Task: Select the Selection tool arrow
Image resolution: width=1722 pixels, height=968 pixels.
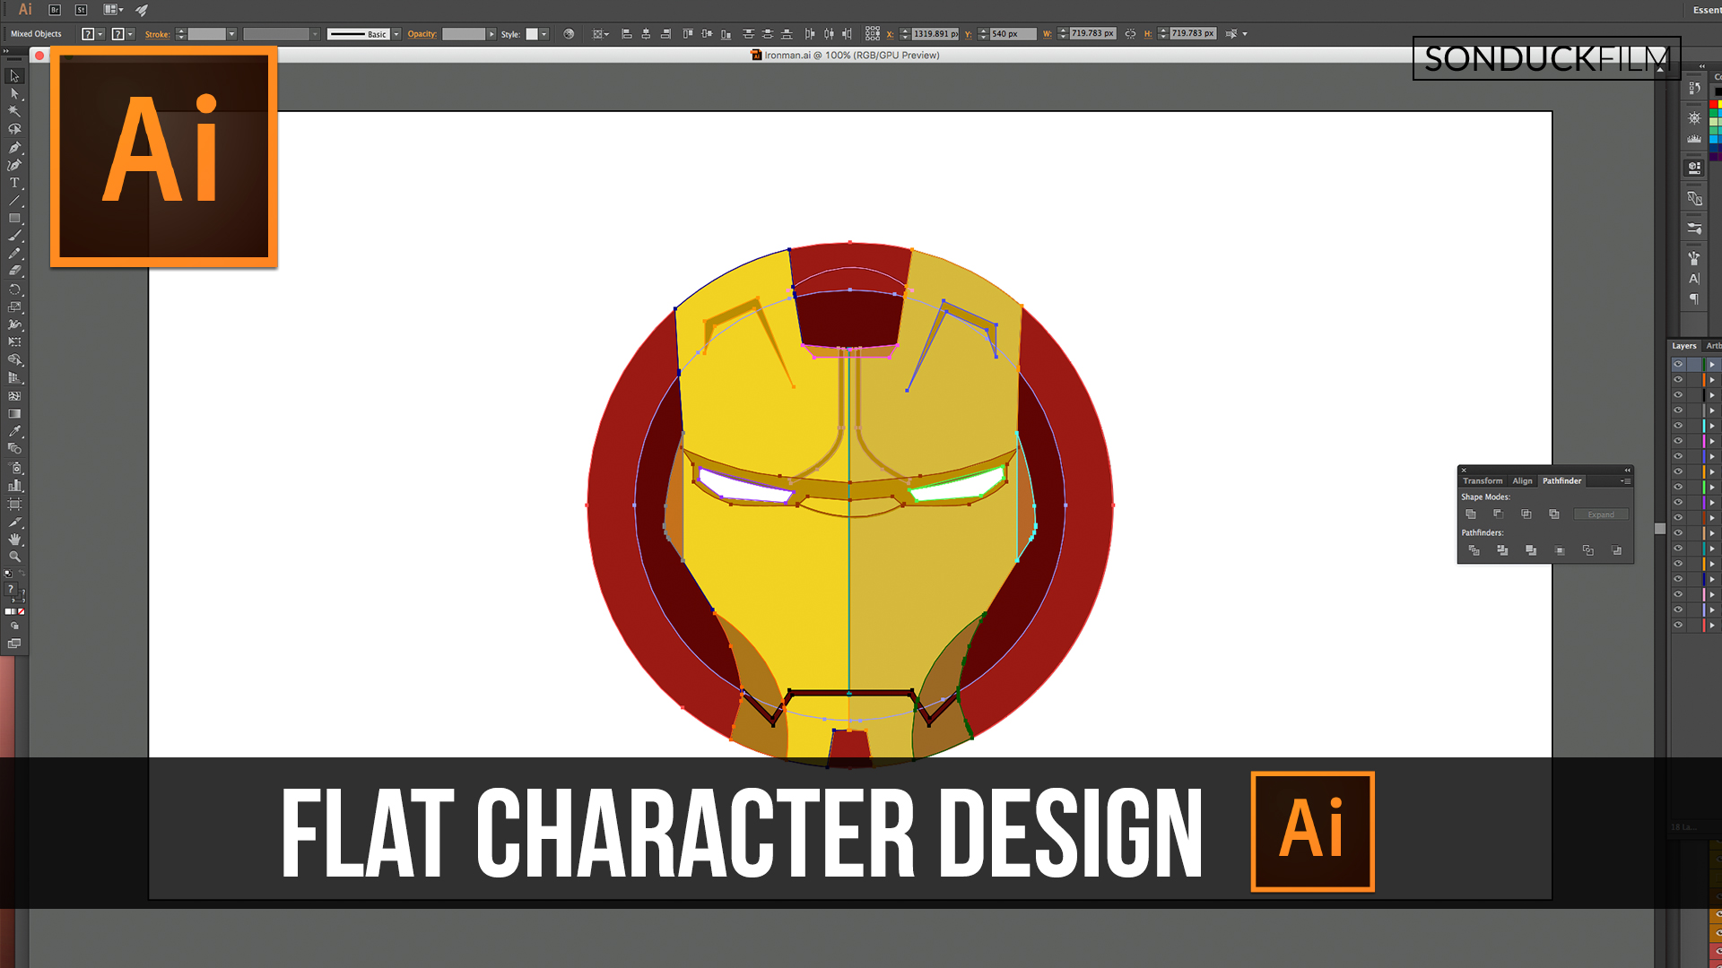Action: pyautogui.click(x=14, y=76)
